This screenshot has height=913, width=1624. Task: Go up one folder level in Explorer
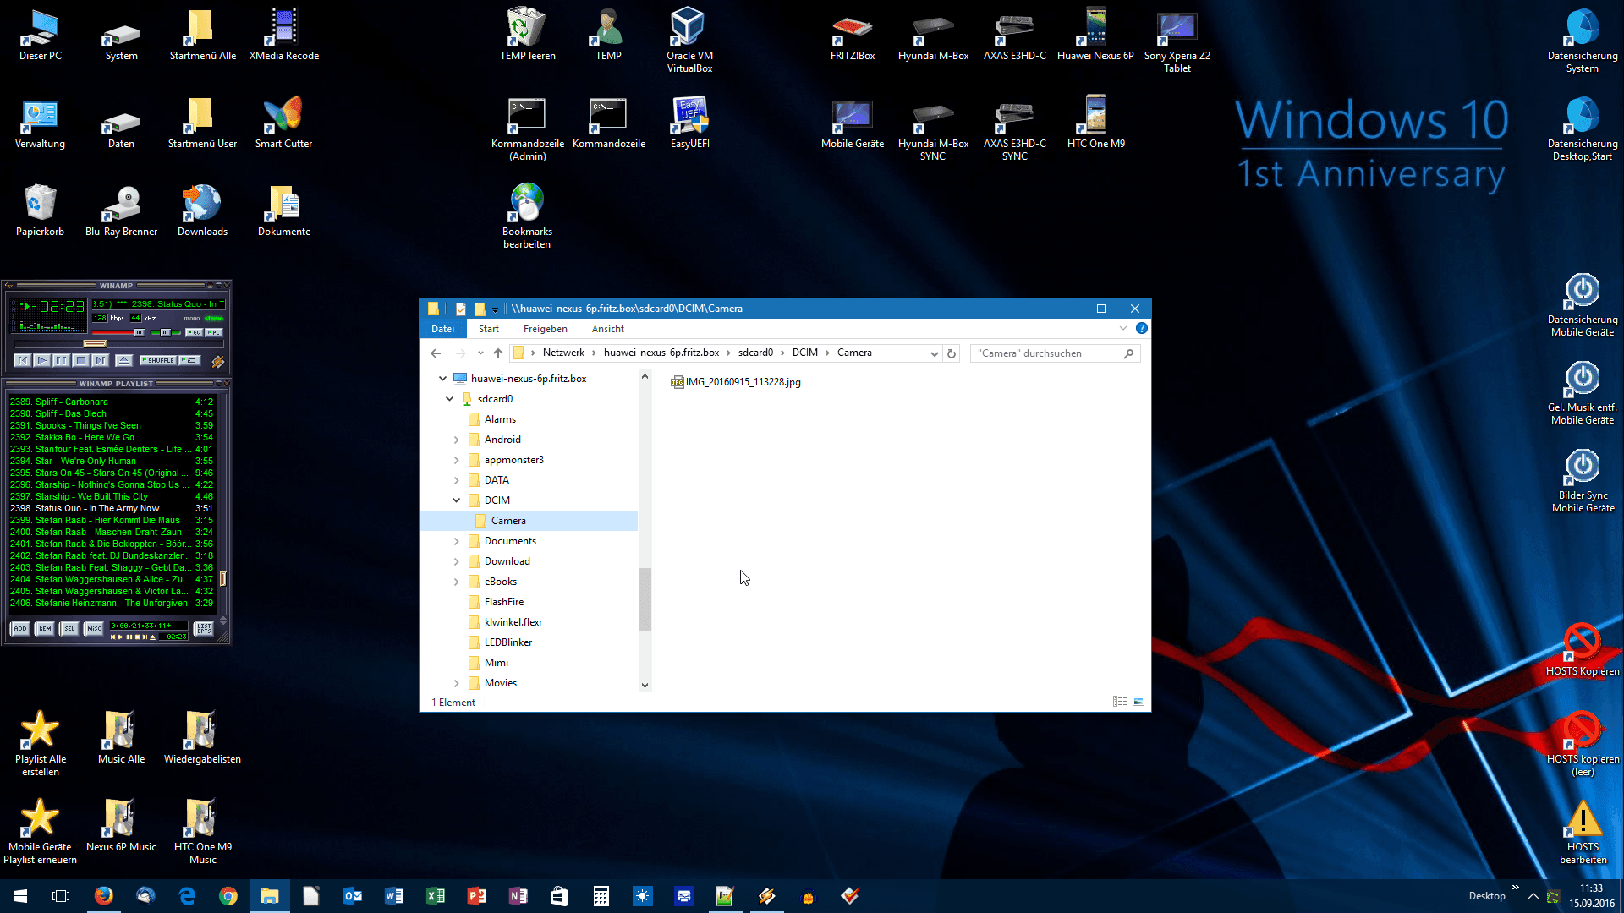pyautogui.click(x=498, y=353)
